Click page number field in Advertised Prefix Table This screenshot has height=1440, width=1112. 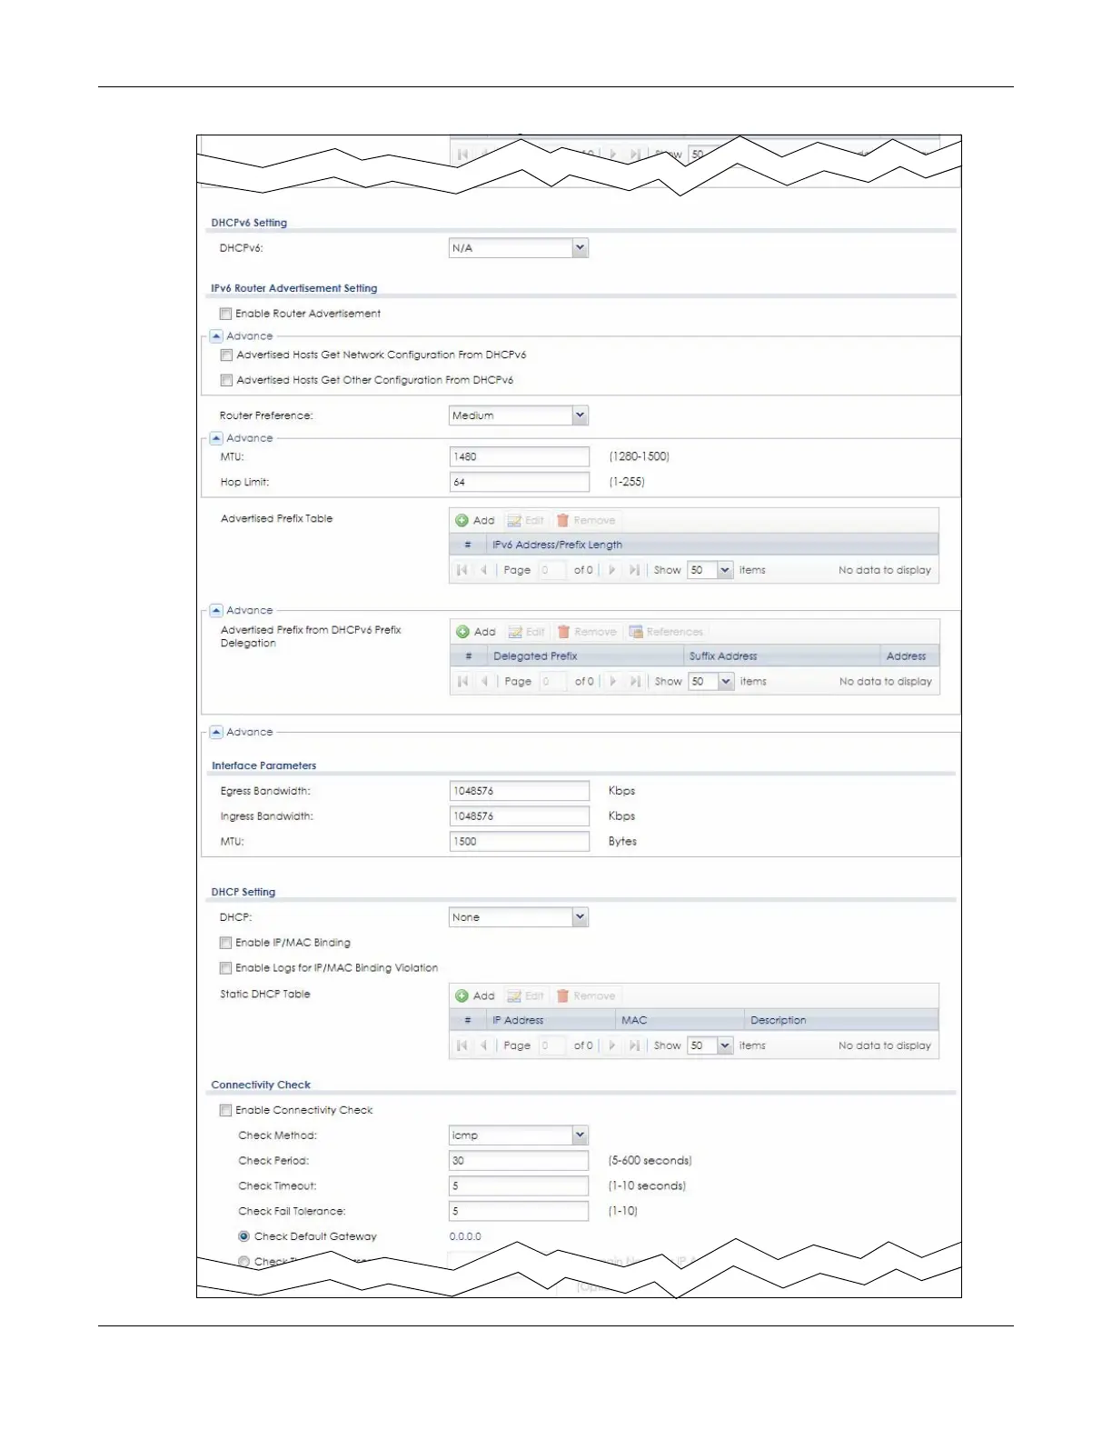click(x=551, y=570)
